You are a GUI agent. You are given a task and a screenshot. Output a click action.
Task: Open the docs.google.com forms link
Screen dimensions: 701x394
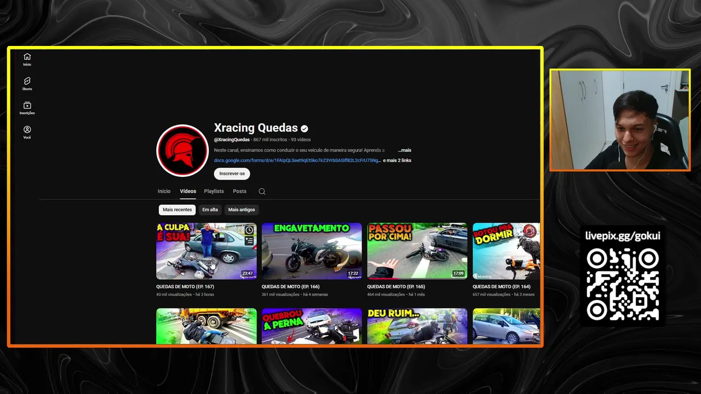pos(297,160)
